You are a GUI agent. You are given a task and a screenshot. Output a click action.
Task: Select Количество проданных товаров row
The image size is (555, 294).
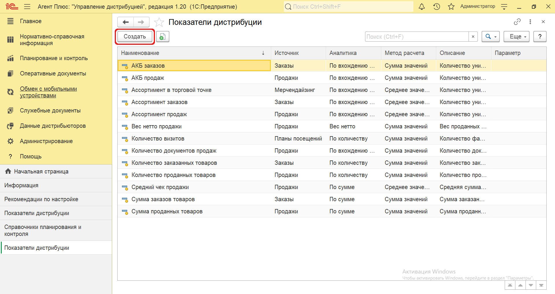pyautogui.click(x=332, y=175)
